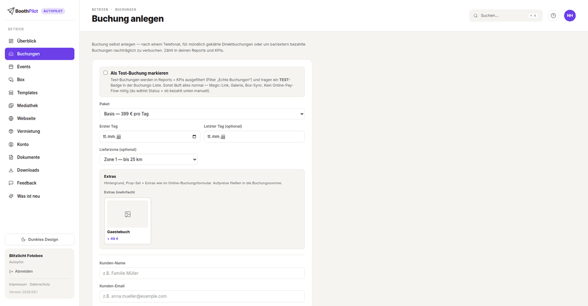Select the Gaestebuch extra card
This screenshot has width=588, height=306.
click(x=128, y=221)
